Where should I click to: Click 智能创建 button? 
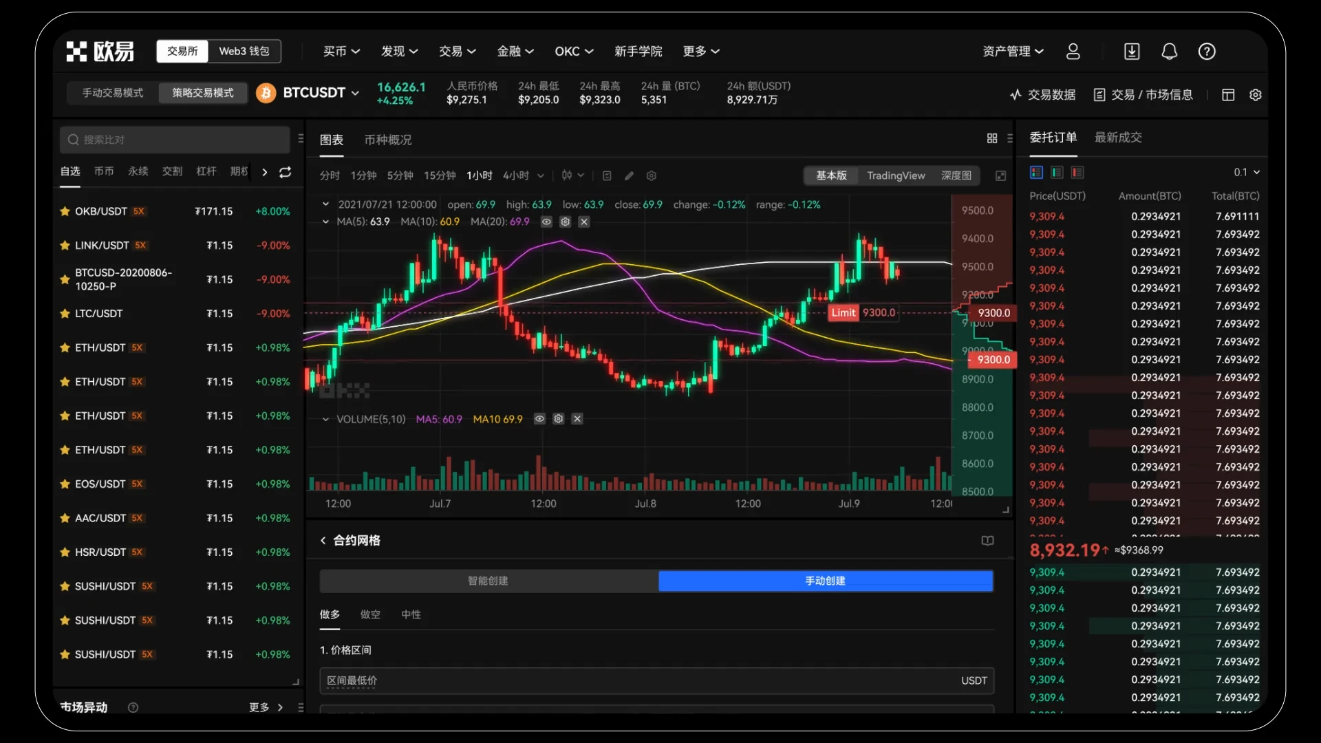click(488, 581)
